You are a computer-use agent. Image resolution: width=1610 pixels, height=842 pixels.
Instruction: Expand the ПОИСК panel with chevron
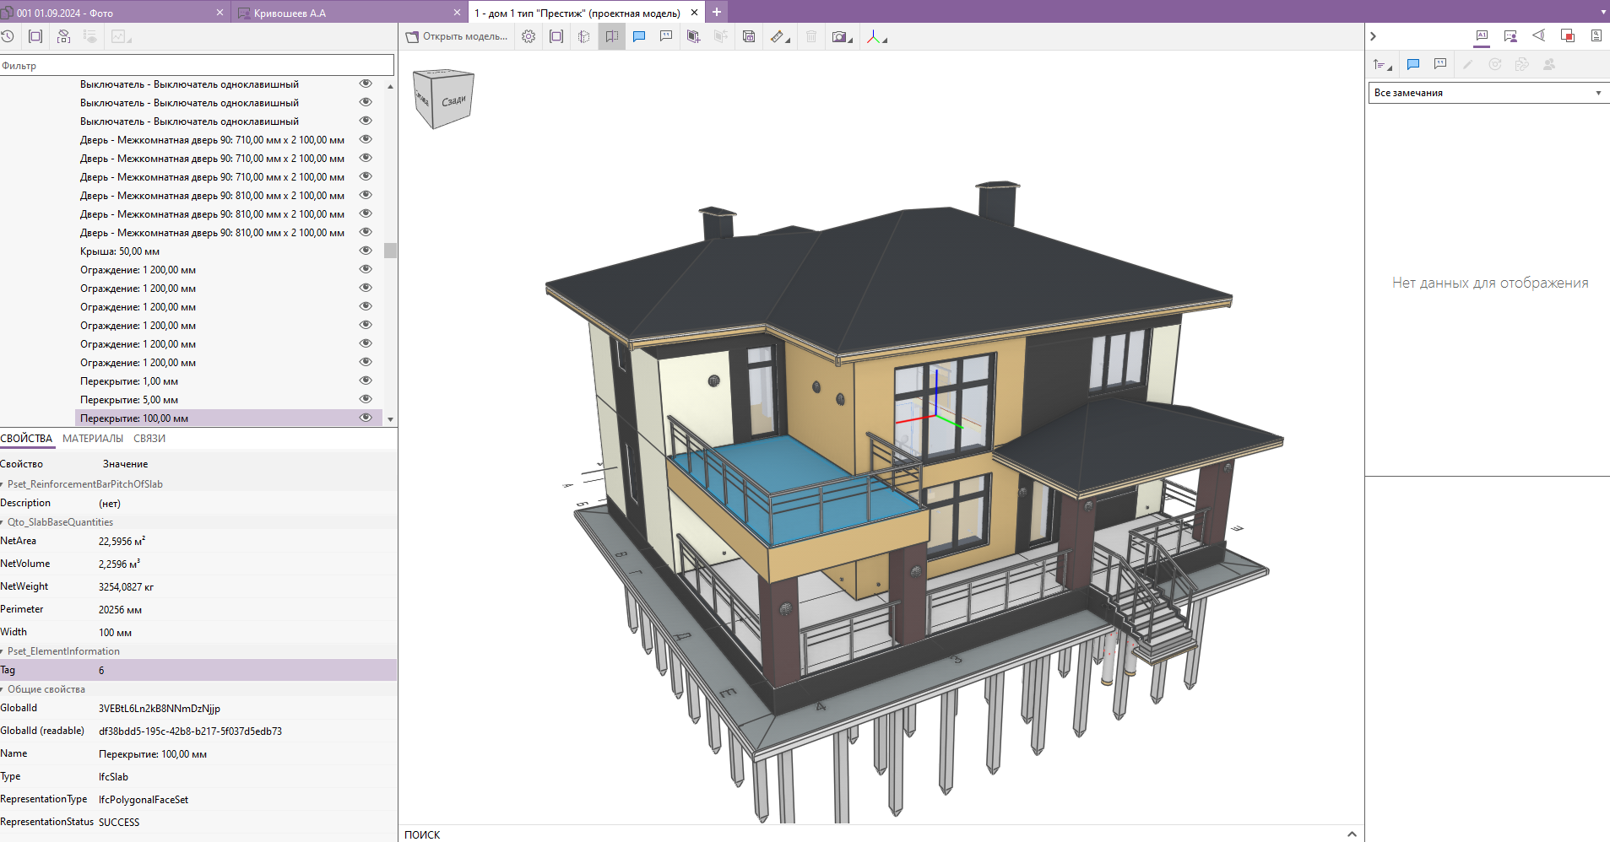pyautogui.click(x=1352, y=834)
